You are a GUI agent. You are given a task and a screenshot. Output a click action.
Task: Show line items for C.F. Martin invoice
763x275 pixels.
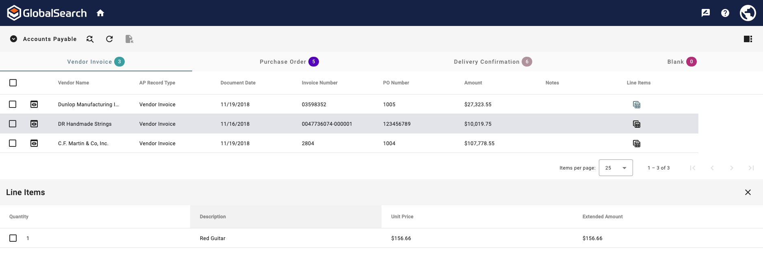point(637,144)
